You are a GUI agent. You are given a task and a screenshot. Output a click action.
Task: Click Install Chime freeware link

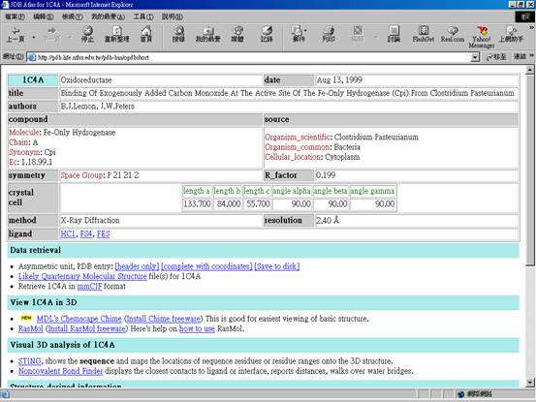163,319
